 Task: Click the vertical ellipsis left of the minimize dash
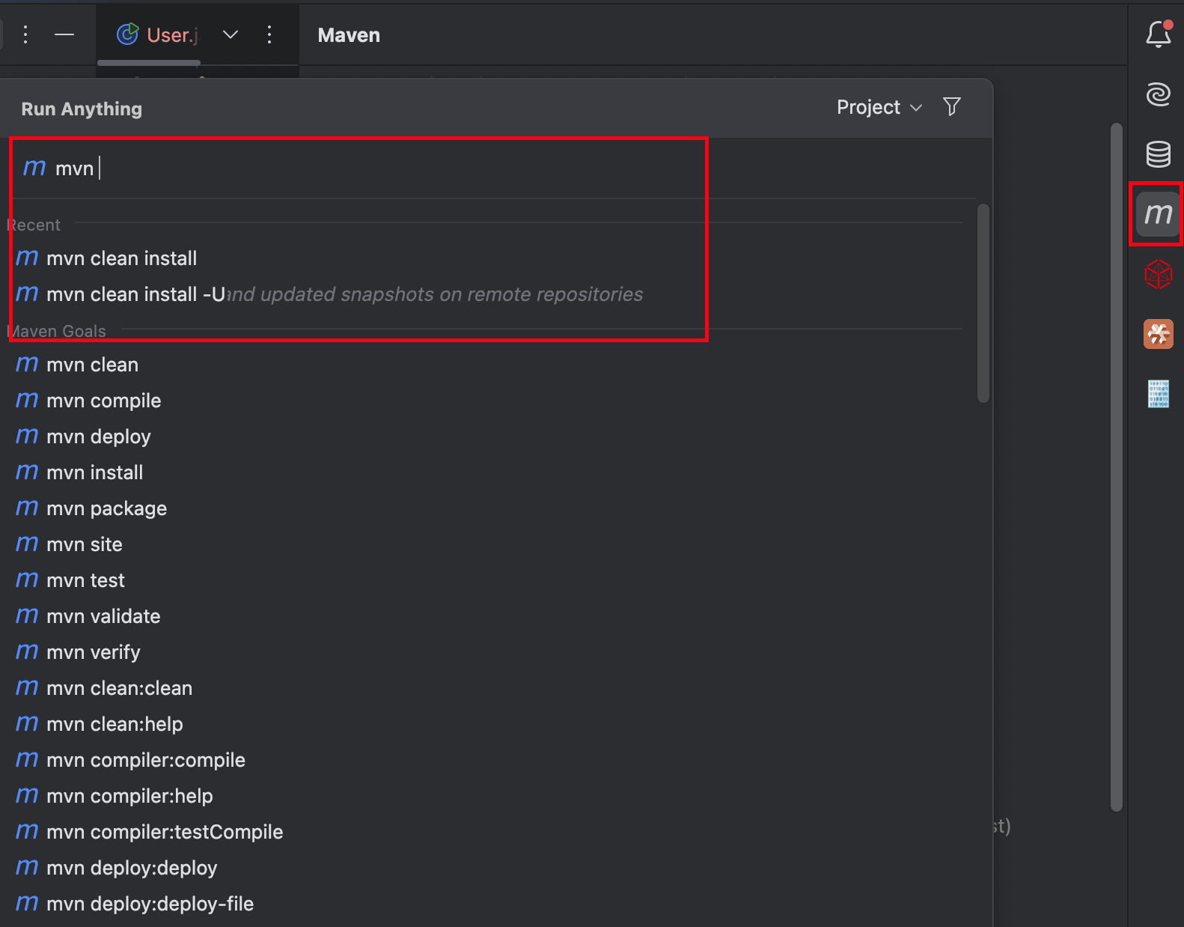tap(25, 34)
